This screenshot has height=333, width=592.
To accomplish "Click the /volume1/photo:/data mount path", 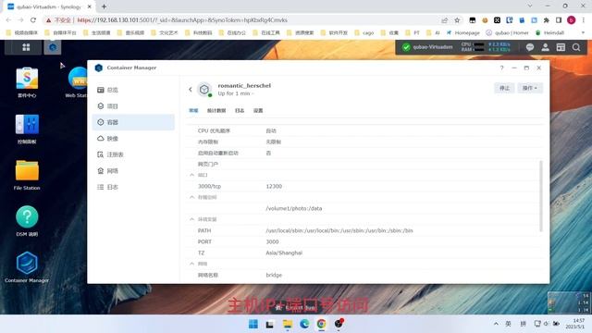I will pos(294,208).
